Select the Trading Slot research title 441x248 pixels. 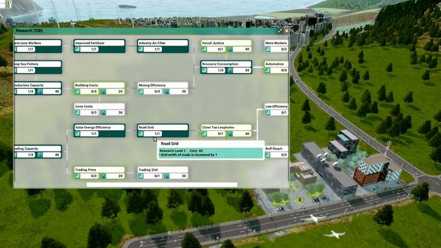click(x=148, y=170)
